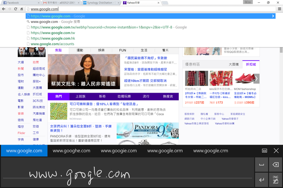Undock the handwriting keyboard panel

click(x=264, y=150)
